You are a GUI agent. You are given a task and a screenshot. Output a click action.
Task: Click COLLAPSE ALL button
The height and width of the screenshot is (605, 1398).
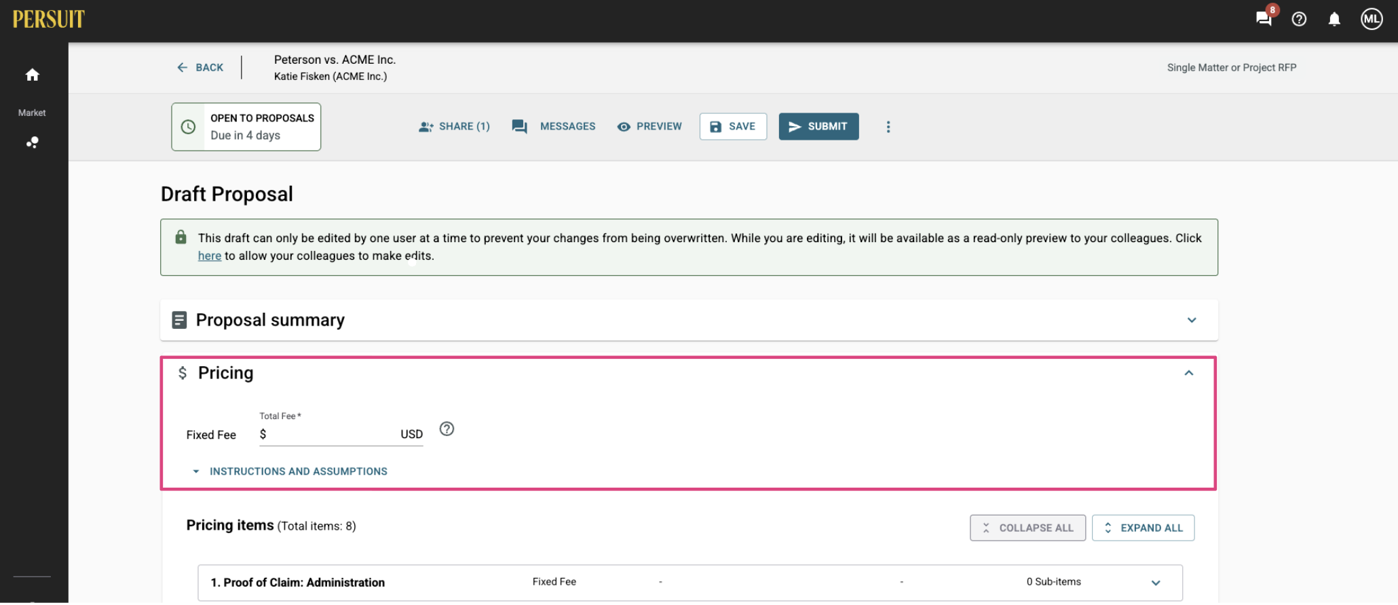(x=1027, y=528)
